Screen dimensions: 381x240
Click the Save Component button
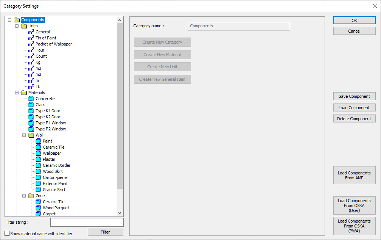(x=354, y=96)
